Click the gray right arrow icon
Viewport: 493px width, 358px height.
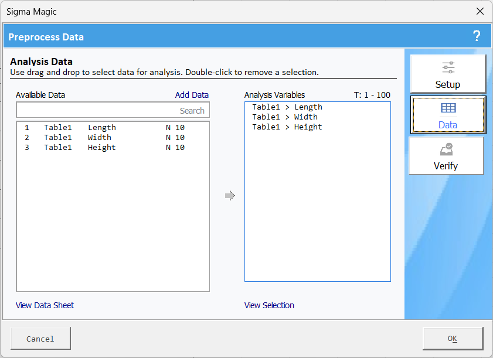[230, 196]
